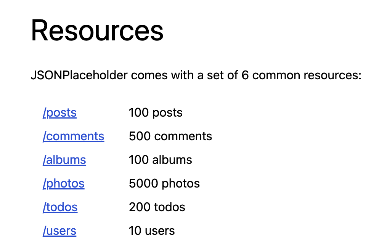Click the "100 posts" description text
Image resolution: width=379 pixels, height=247 pixels.
tap(156, 112)
